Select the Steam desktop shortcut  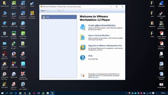tap(32, 4)
